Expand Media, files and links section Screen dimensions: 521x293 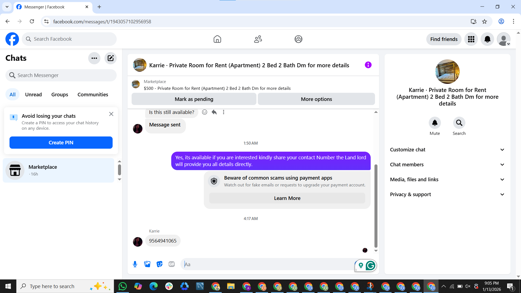[x=447, y=180]
